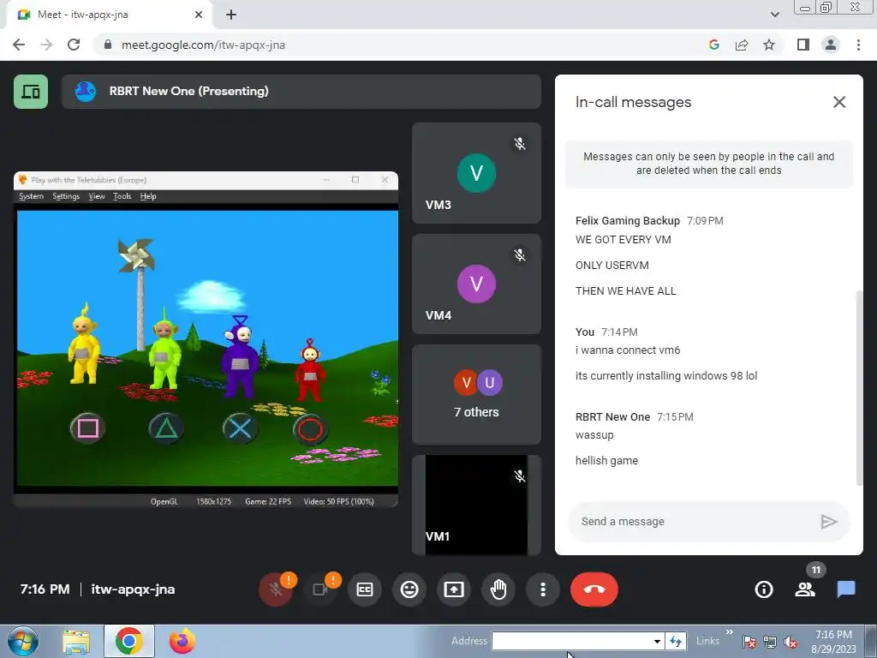Viewport: 877px width, 658px height.
Task: Open a new tab with plus button
Action: (x=231, y=15)
